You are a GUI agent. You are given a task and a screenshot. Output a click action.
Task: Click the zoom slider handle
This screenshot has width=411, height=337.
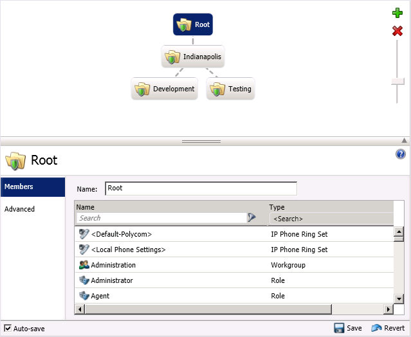(397, 81)
